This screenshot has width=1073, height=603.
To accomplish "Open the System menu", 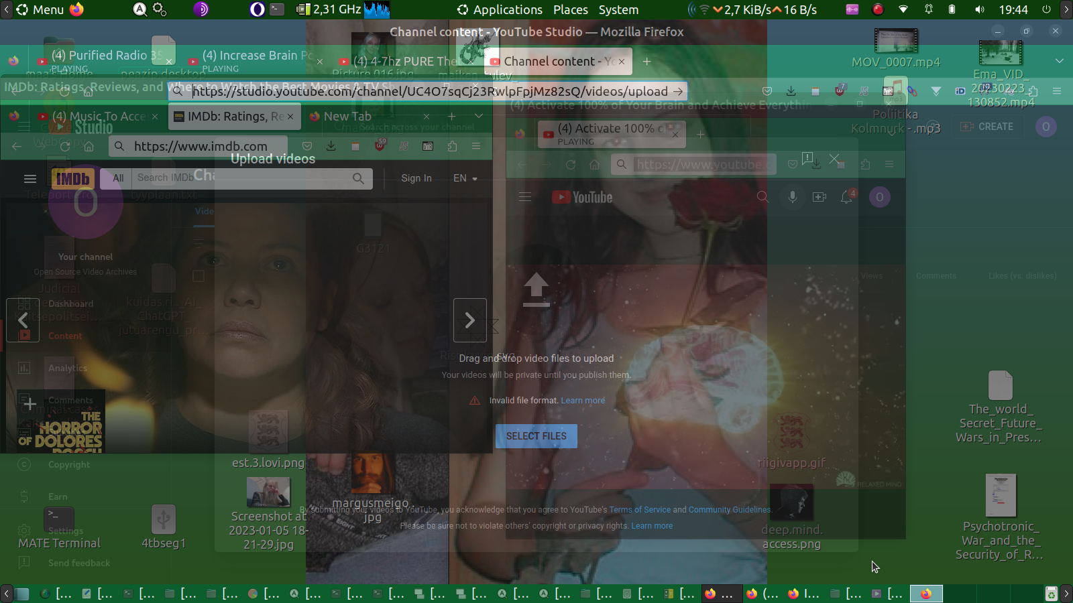I will [618, 9].
